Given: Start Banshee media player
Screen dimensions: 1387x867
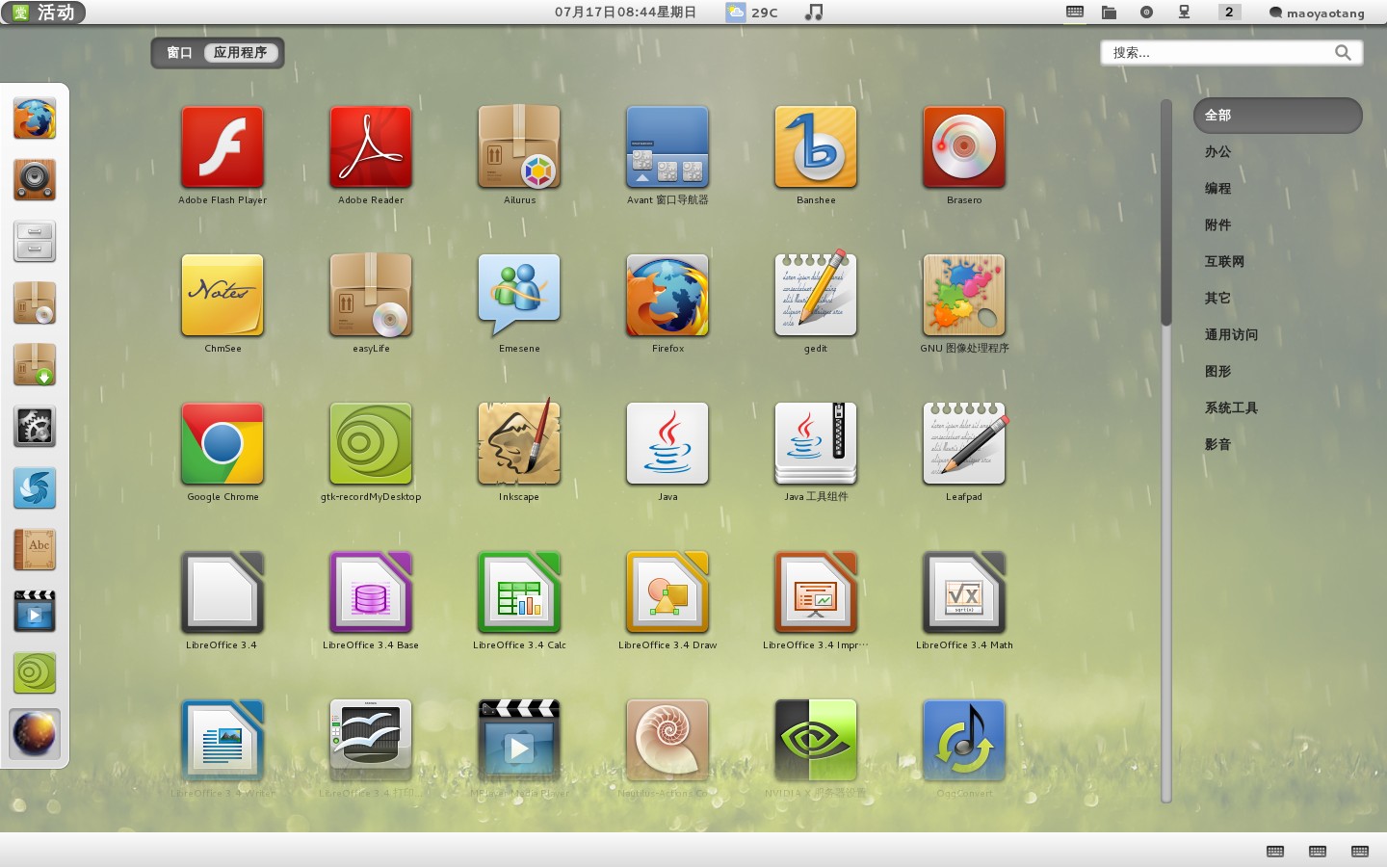Looking at the screenshot, I should pos(816,147).
